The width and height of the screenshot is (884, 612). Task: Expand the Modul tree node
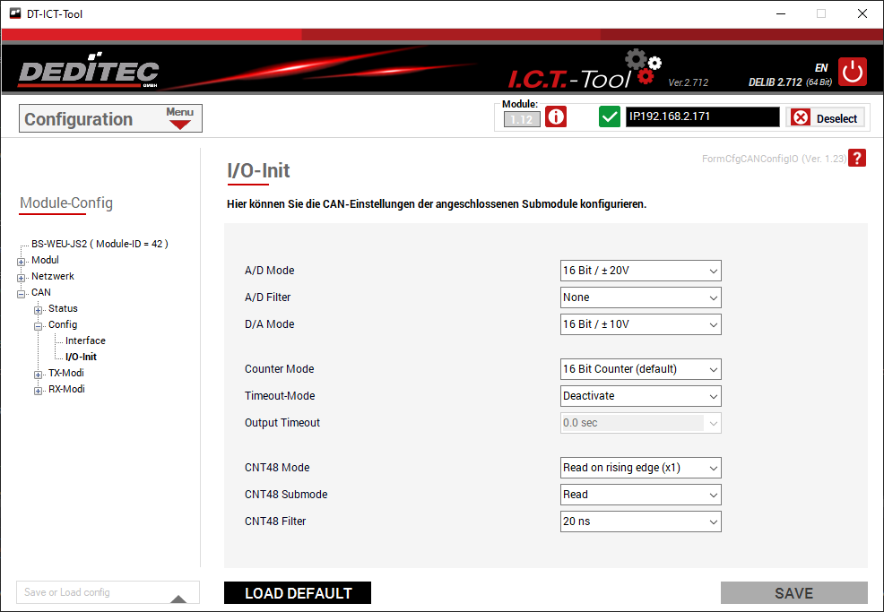(x=22, y=261)
